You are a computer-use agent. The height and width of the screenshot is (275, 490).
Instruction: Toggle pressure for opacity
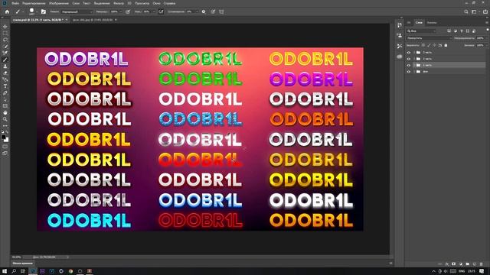[128, 11]
